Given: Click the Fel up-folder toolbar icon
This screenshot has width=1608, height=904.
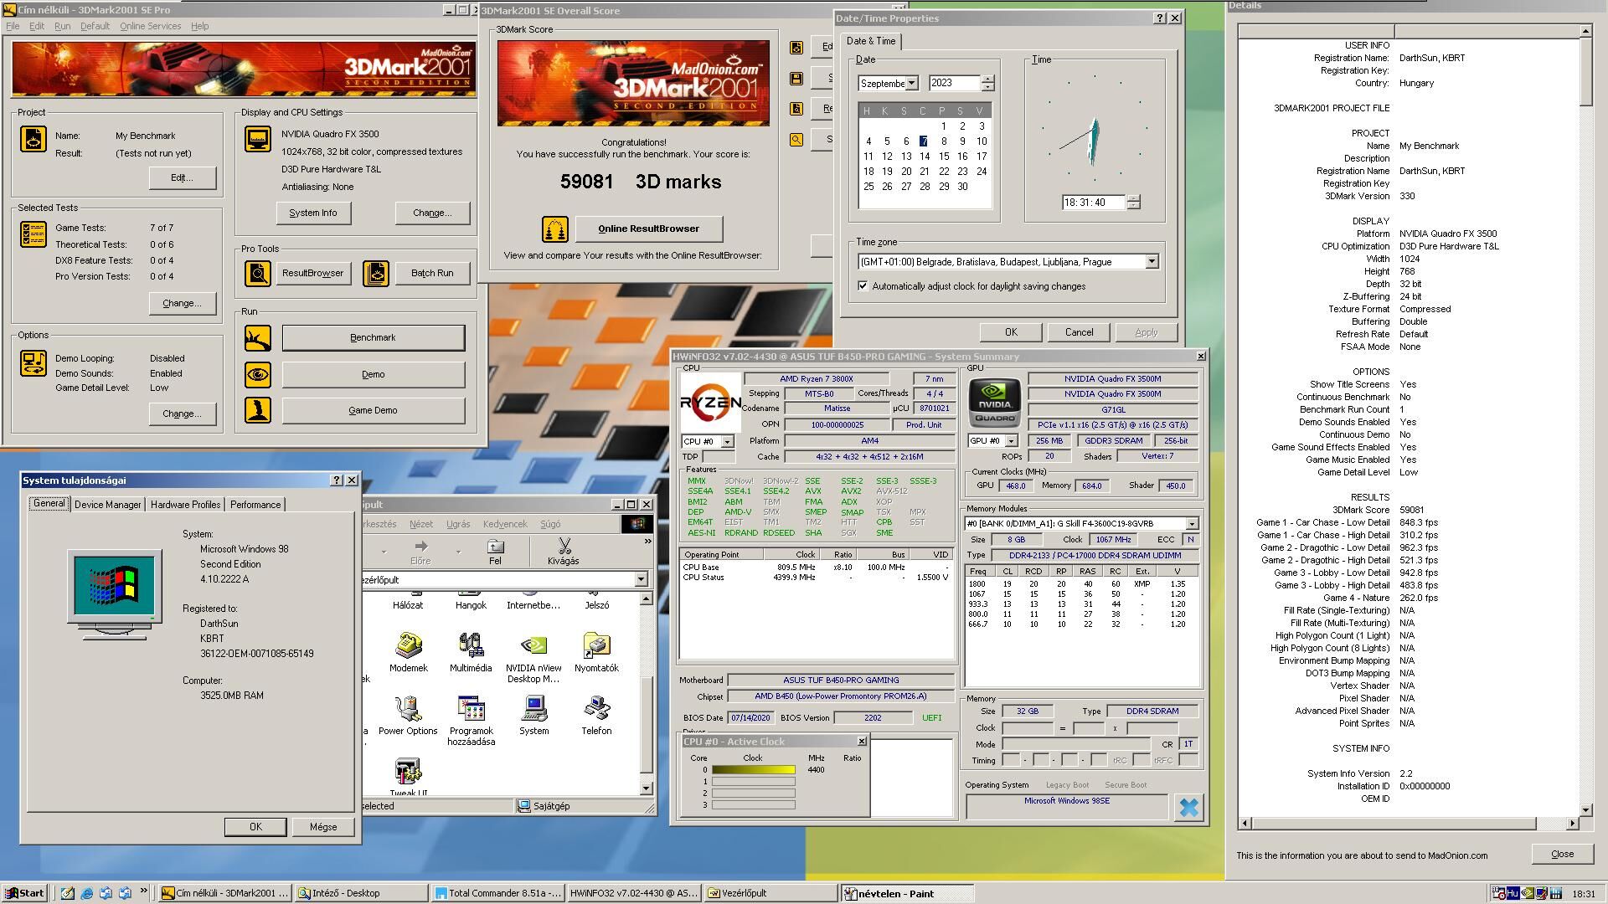Looking at the screenshot, I should 495,551.
